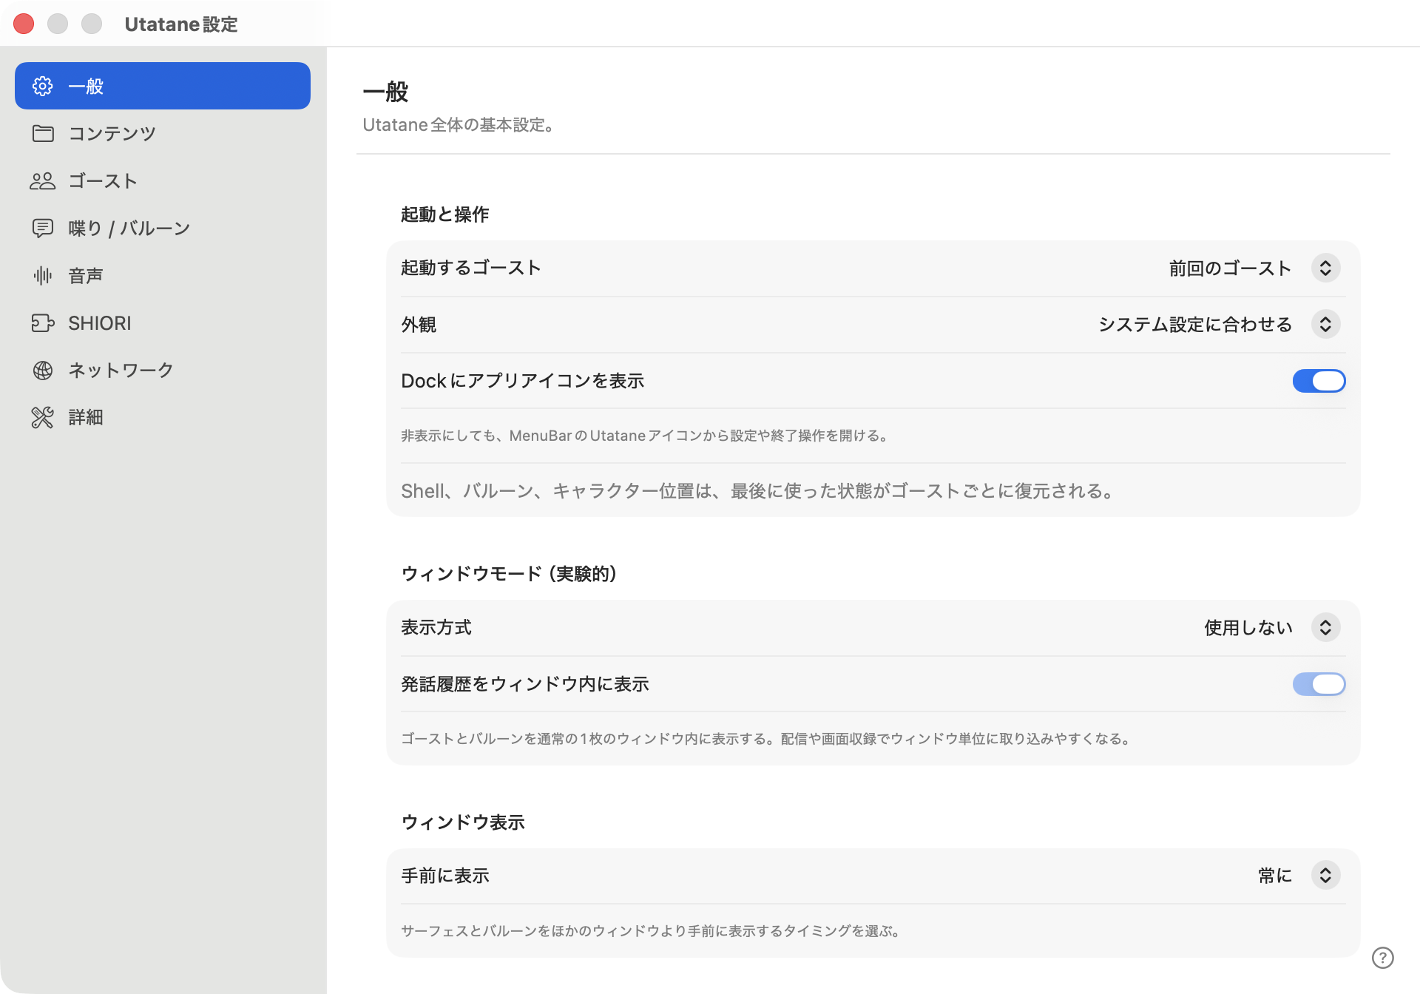
Task: Click the globe icon for ネットワーク
Action: (43, 371)
